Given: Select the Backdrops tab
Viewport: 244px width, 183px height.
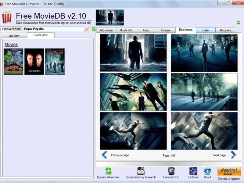Looking at the screenshot, I should [x=186, y=30].
